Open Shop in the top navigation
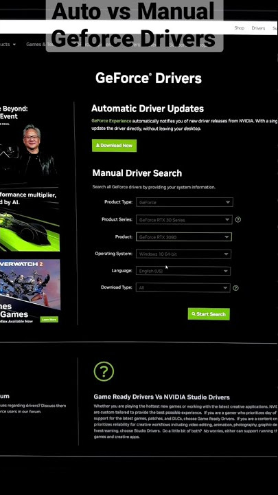This screenshot has height=495, width=278. click(x=240, y=27)
